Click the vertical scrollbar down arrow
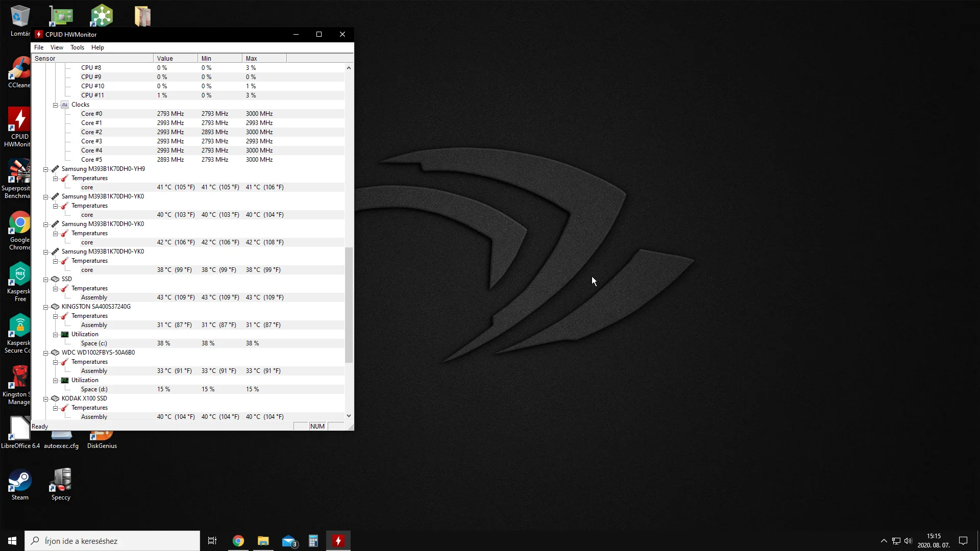The height and width of the screenshot is (551, 980). pyautogui.click(x=349, y=416)
